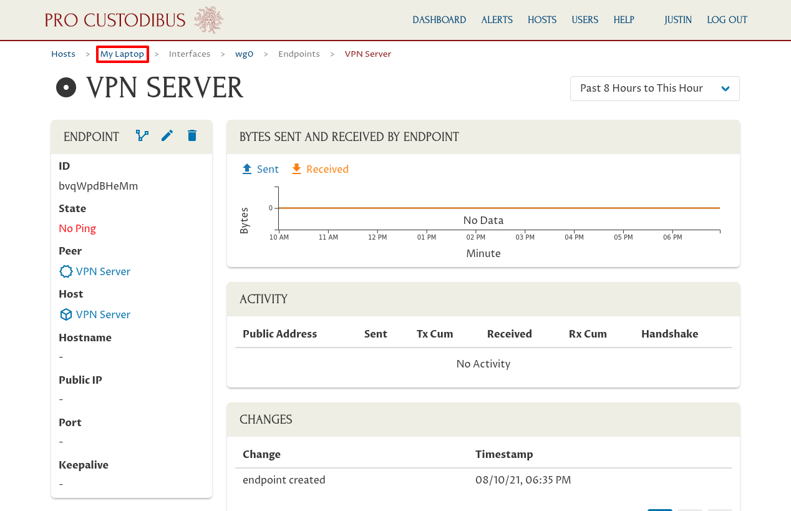
Task: Click the No Ping state text
Action: pos(77,228)
